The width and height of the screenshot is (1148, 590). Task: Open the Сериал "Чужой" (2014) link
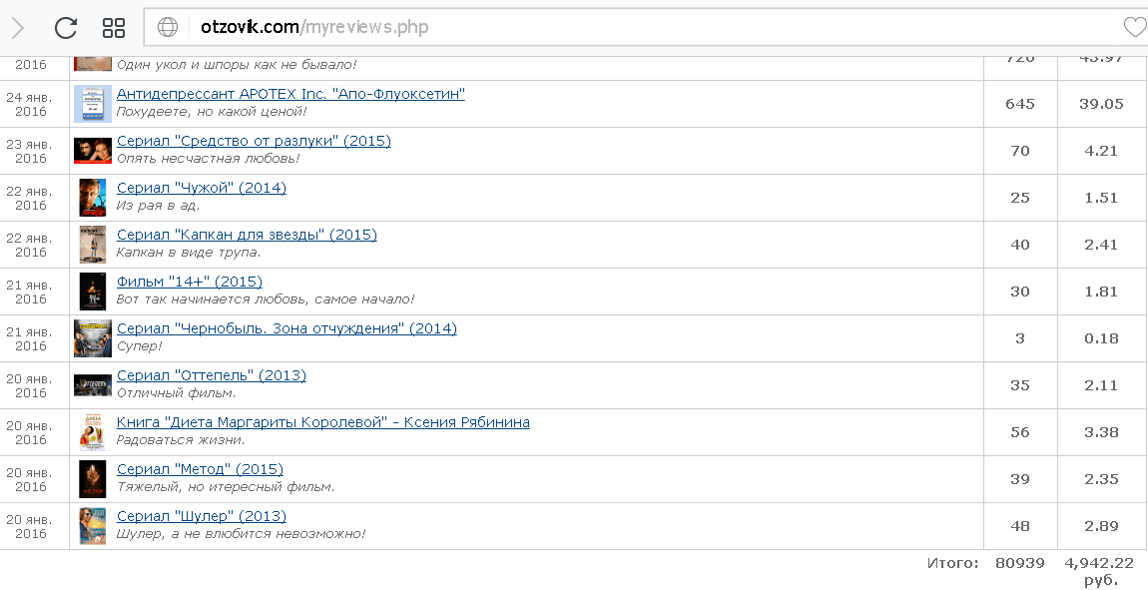pos(201,188)
